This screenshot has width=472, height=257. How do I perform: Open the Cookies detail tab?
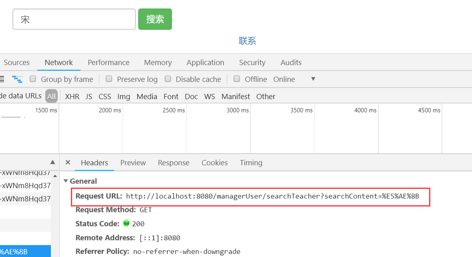[215, 163]
